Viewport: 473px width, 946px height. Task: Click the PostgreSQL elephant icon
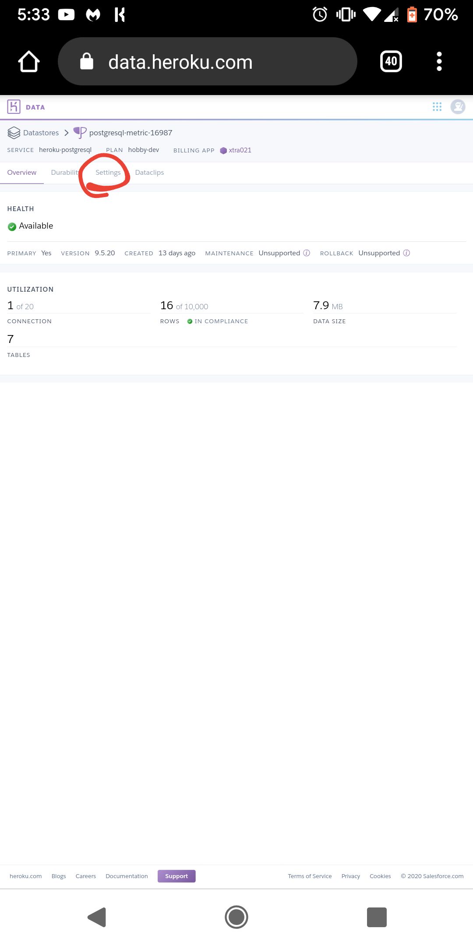(x=80, y=133)
